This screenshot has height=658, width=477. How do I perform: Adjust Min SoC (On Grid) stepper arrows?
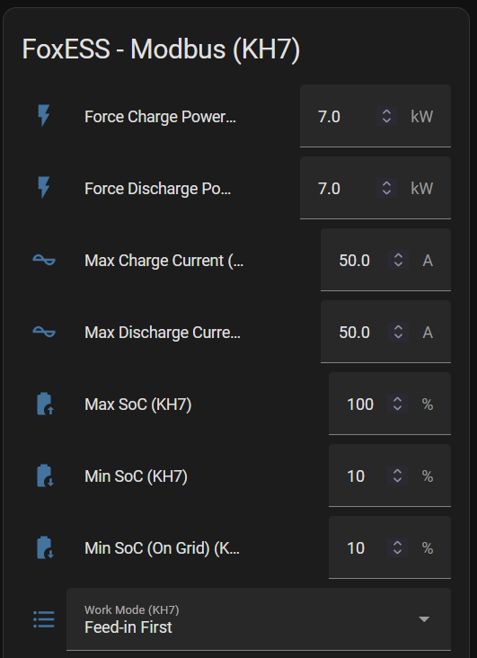pyautogui.click(x=397, y=547)
